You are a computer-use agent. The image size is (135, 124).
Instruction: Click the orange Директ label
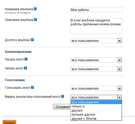coord(9,122)
